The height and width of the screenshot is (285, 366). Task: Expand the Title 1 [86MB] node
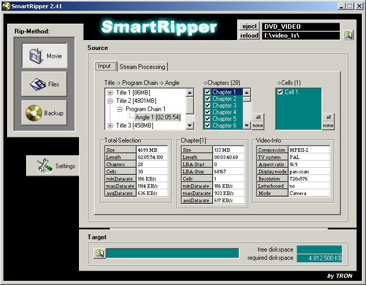pos(110,93)
